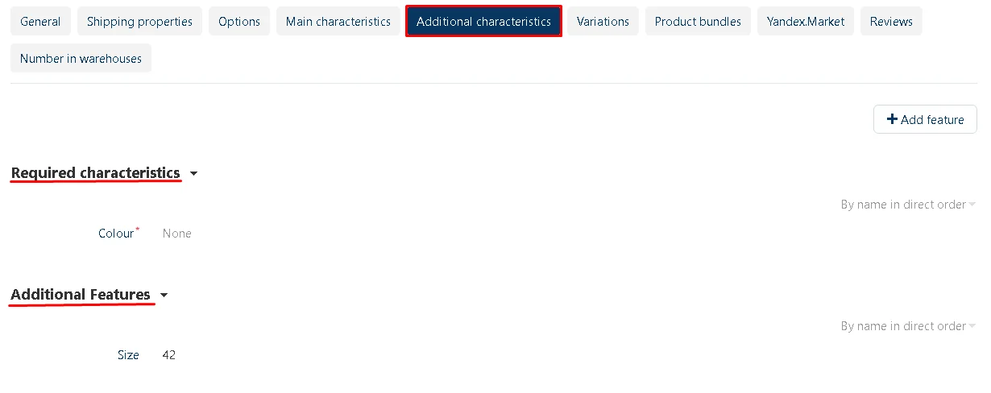Open the Shipping properties tab

click(139, 22)
